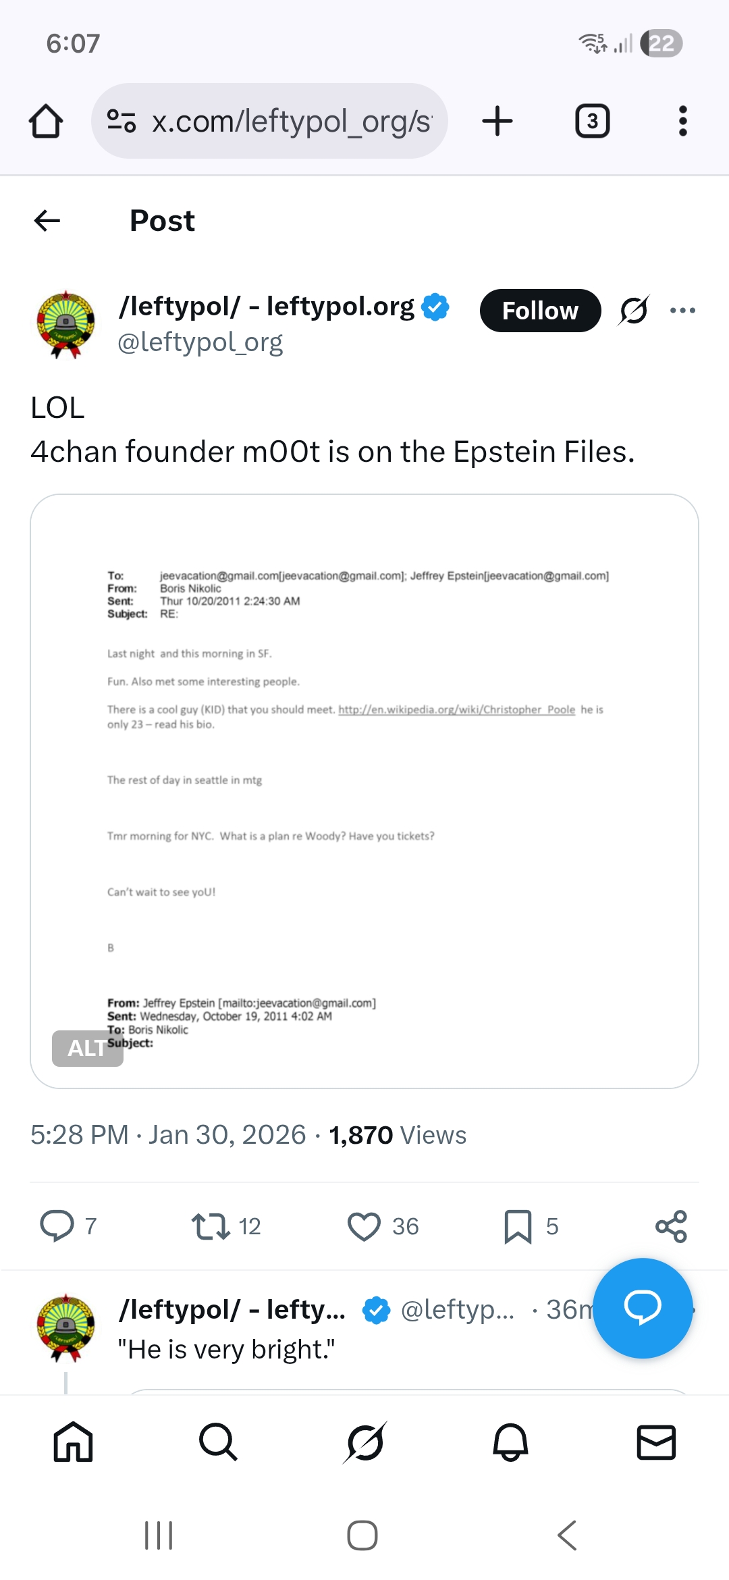Tap the browser home icon

point(46,122)
